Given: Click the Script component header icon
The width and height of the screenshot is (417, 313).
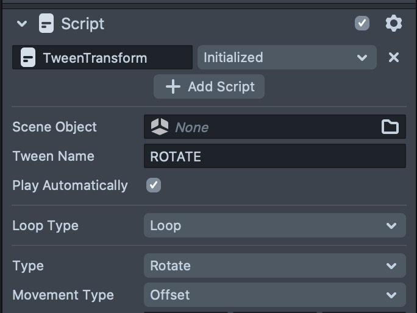Looking at the screenshot, I should point(46,24).
